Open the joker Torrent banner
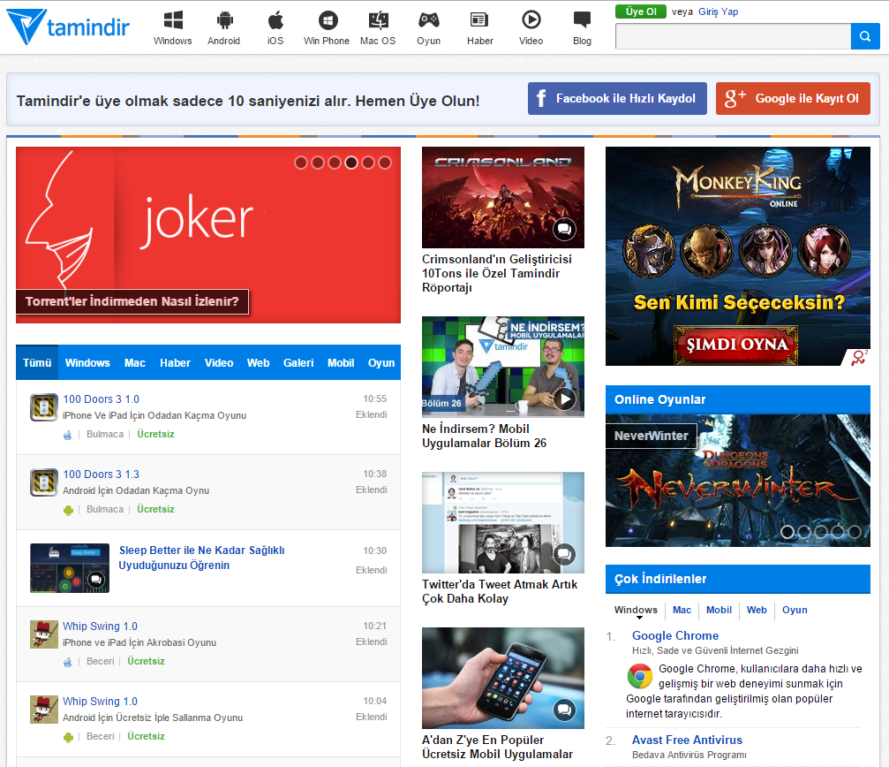Image resolution: width=889 pixels, height=767 pixels. click(x=208, y=235)
